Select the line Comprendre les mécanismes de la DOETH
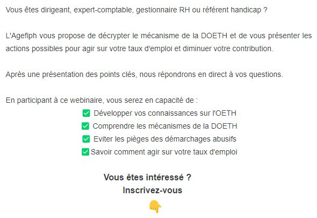Image resolution: width=317 pixels, height=218 pixels. click(x=165, y=126)
